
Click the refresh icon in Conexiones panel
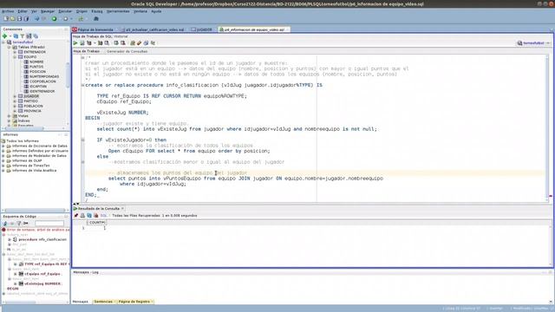(x=16, y=36)
